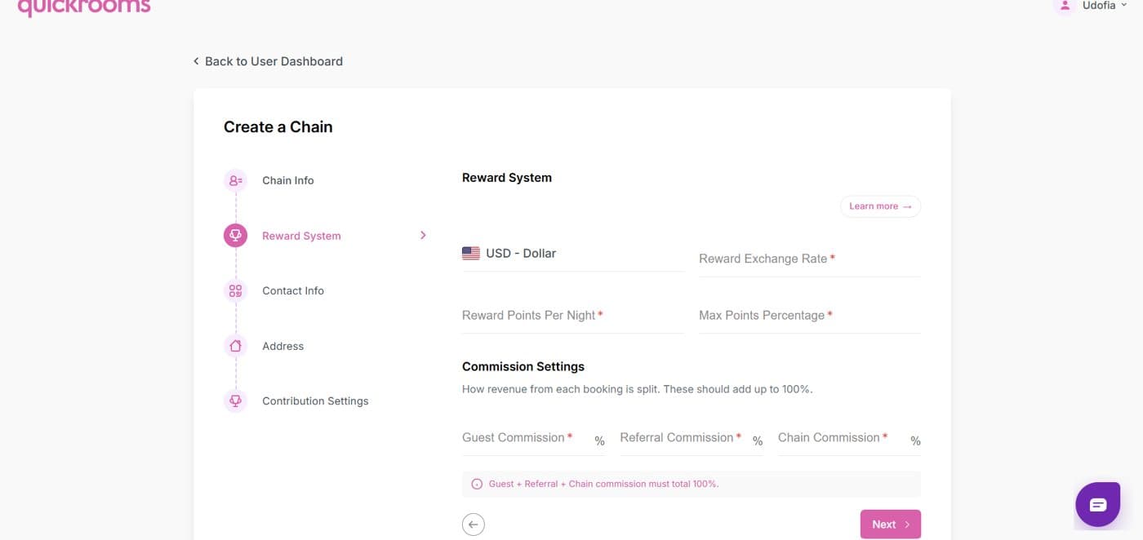Click the revenue split description text

tap(638, 390)
